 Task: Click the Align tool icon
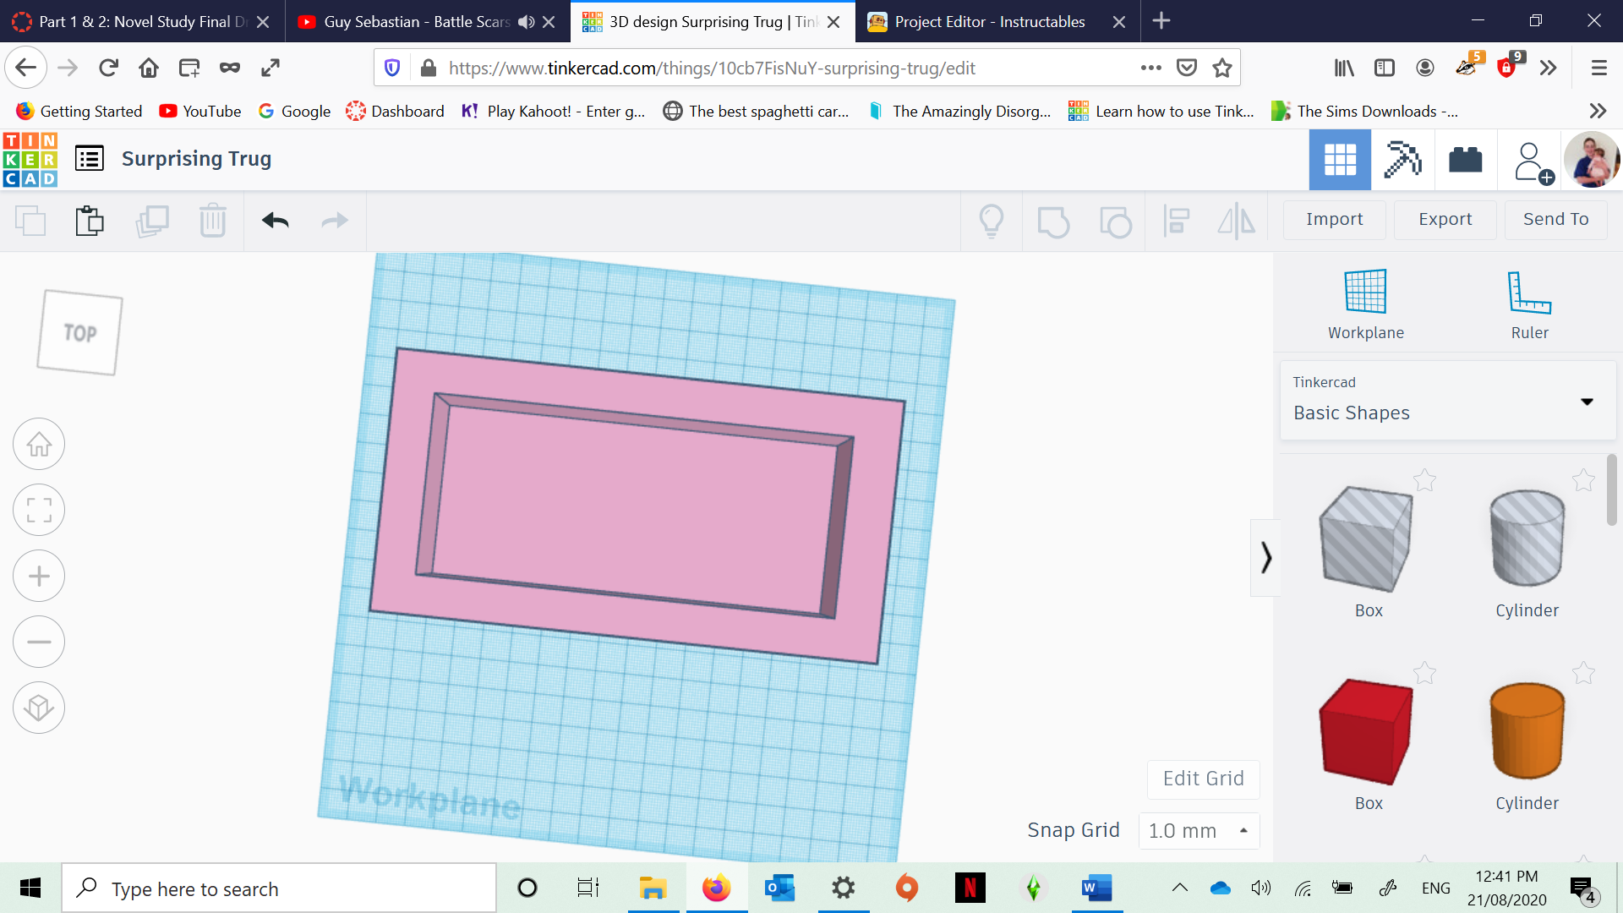[x=1177, y=221]
